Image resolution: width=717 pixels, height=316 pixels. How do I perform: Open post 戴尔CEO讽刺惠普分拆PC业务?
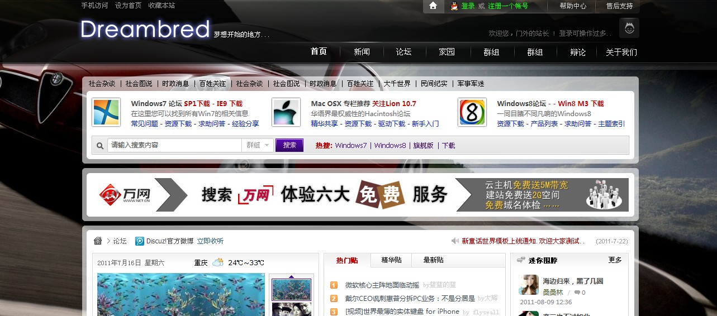coord(410,299)
